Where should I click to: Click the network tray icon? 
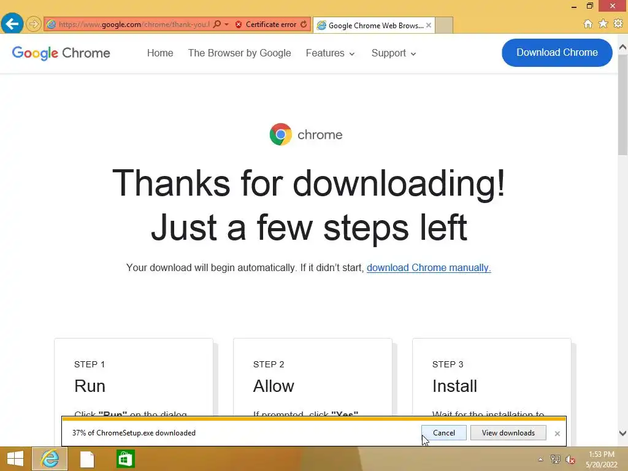click(556, 459)
